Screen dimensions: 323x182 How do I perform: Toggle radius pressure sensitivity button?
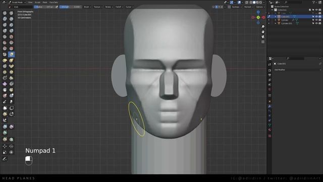coord(57,7)
